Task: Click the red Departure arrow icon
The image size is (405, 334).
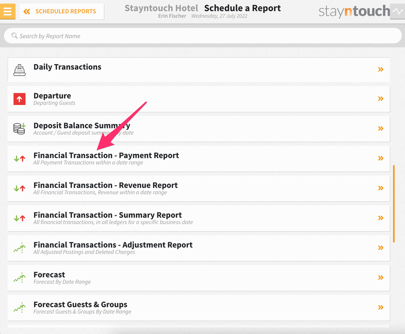Action: pyautogui.click(x=19, y=99)
